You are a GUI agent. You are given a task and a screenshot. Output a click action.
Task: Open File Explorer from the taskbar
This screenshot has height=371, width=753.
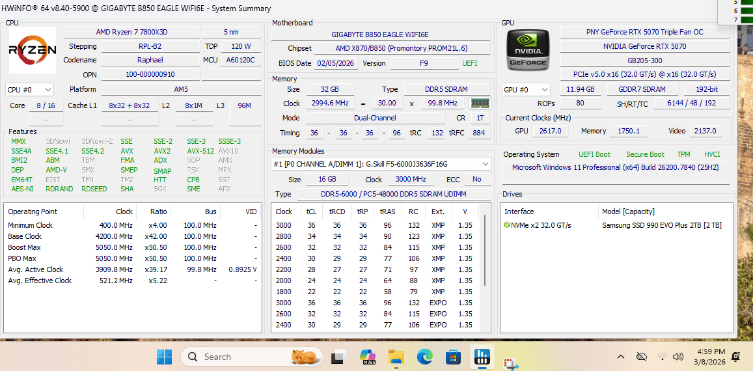[x=396, y=357]
